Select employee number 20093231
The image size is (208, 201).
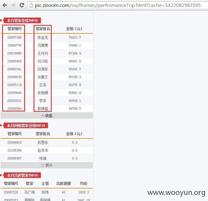[14, 101]
